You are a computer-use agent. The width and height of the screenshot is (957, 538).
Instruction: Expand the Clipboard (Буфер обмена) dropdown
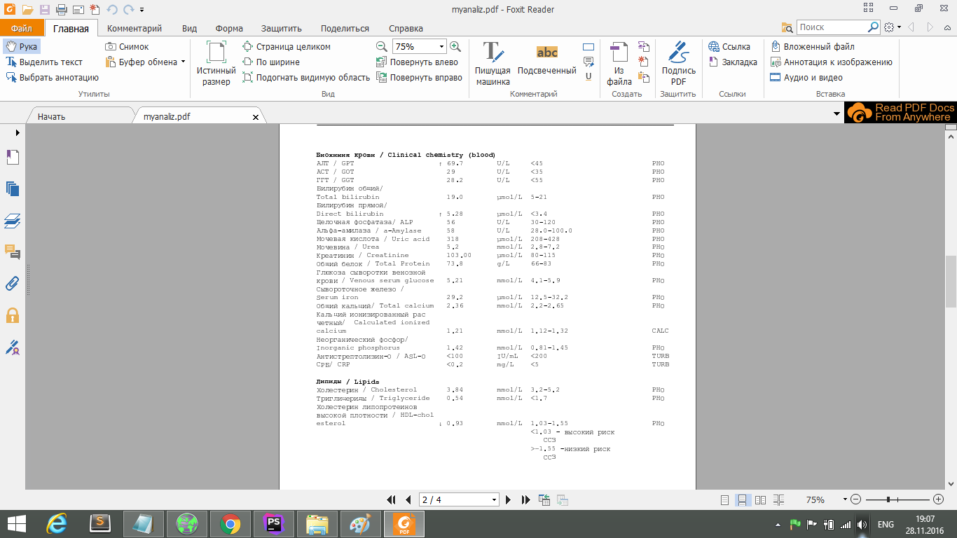pos(183,62)
